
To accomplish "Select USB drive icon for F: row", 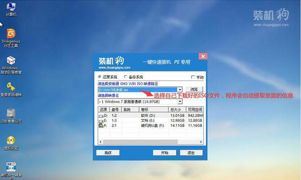I will pos(101,126).
